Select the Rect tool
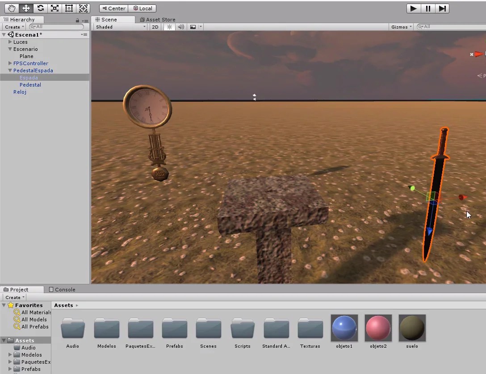 (69, 8)
